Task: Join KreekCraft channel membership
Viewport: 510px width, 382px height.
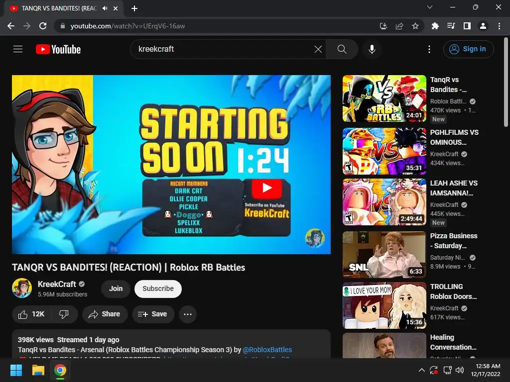Action: [x=116, y=289]
